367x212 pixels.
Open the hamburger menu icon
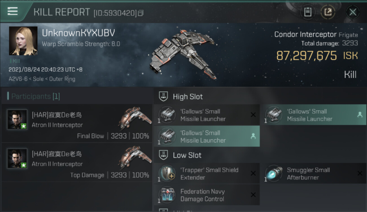(x=12, y=11)
